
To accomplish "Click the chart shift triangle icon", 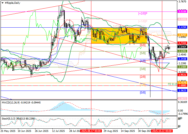I will tap(2, 2).
